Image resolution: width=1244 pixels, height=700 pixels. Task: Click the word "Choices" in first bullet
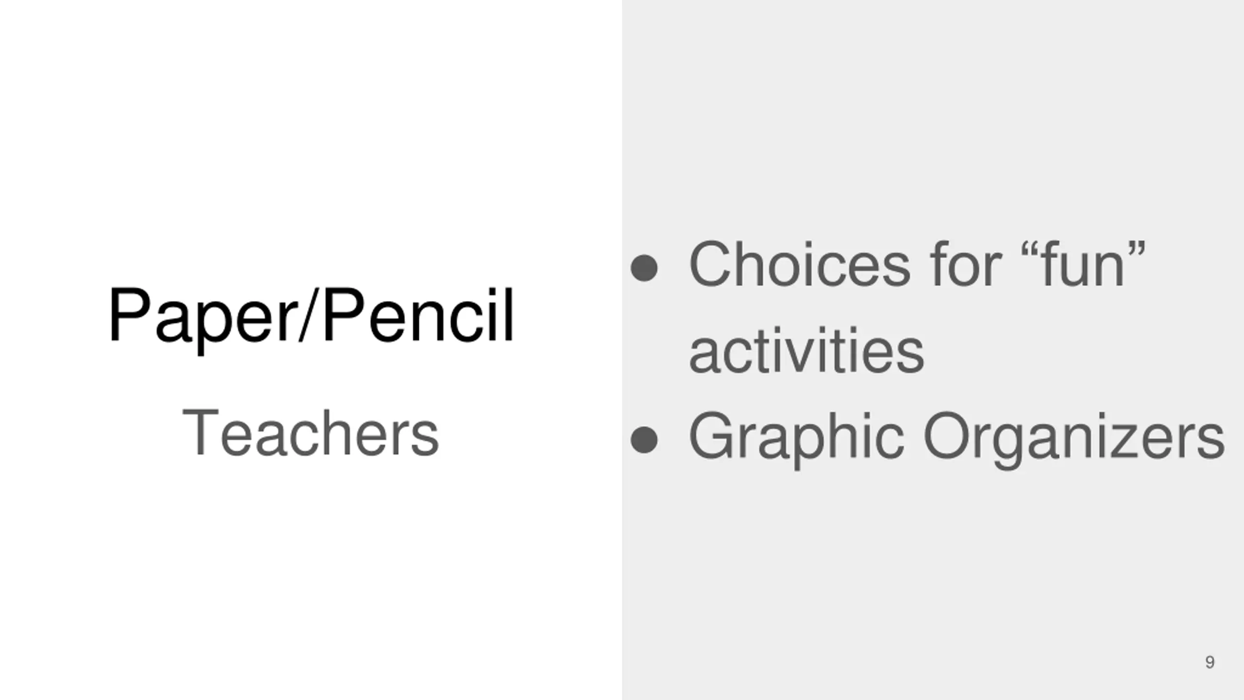[799, 265]
